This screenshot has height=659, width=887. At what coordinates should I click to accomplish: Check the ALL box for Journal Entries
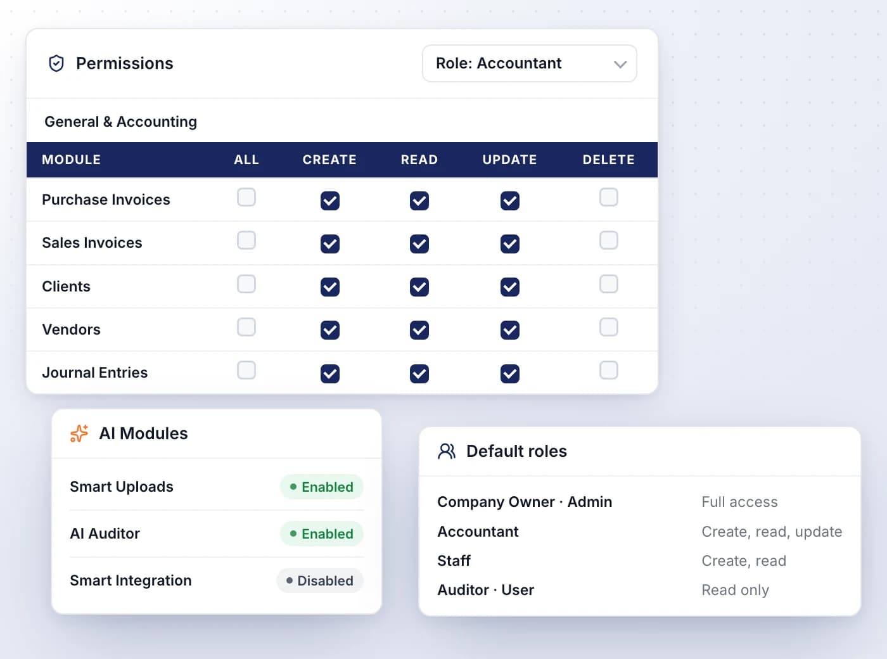tap(246, 370)
